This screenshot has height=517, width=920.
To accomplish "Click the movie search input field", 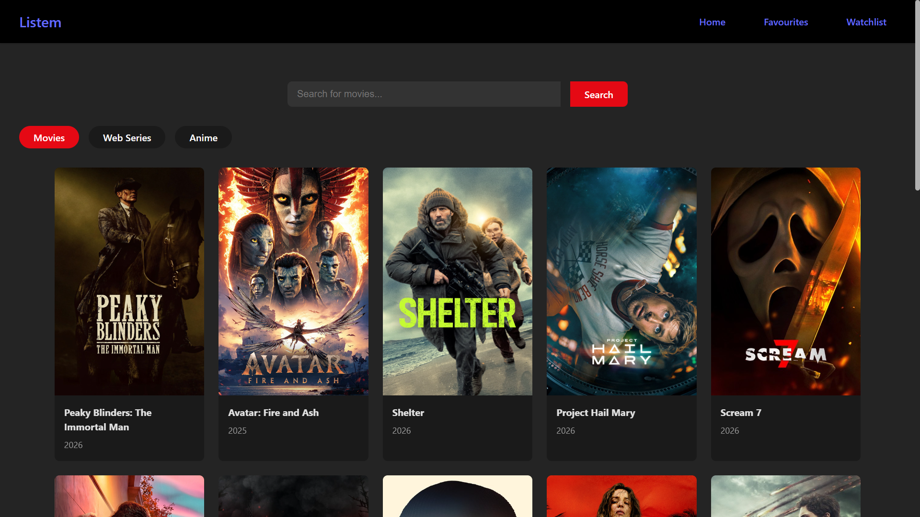I will [424, 94].
